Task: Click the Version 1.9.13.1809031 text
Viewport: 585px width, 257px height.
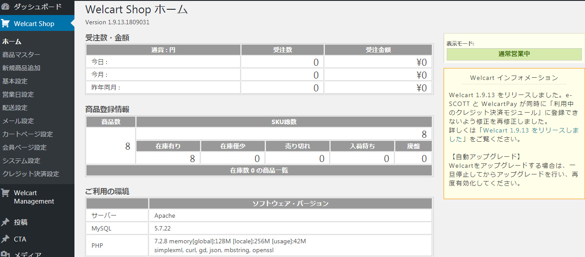Action: click(x=117, y=22)
